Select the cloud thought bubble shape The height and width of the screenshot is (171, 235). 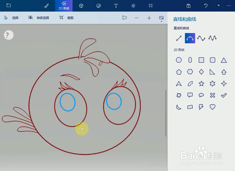coord(201,95)
